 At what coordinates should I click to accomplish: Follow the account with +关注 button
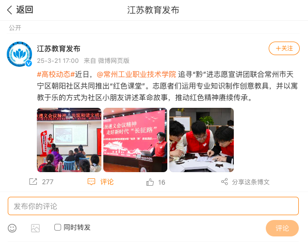pyautogui.click(x=284, y=48)
